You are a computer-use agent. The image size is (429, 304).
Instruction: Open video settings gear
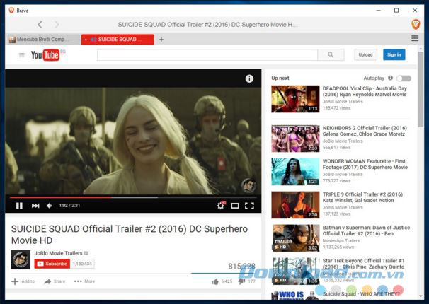click(x=221, y=206)
